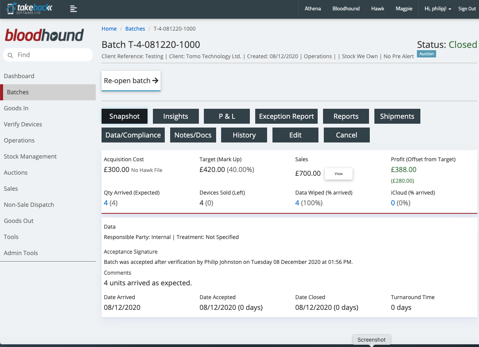The height and width of the screenshot is (347, 479).
Task: Open the History tab
Action: pyautogui.click(x=244, y=135)
